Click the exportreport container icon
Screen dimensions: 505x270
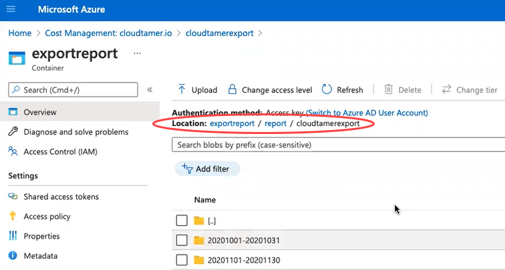point(17,58)
